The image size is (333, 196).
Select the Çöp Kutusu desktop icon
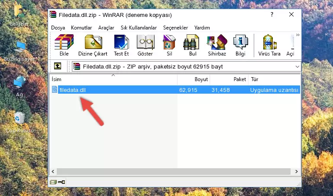click(x=19, y=123)
